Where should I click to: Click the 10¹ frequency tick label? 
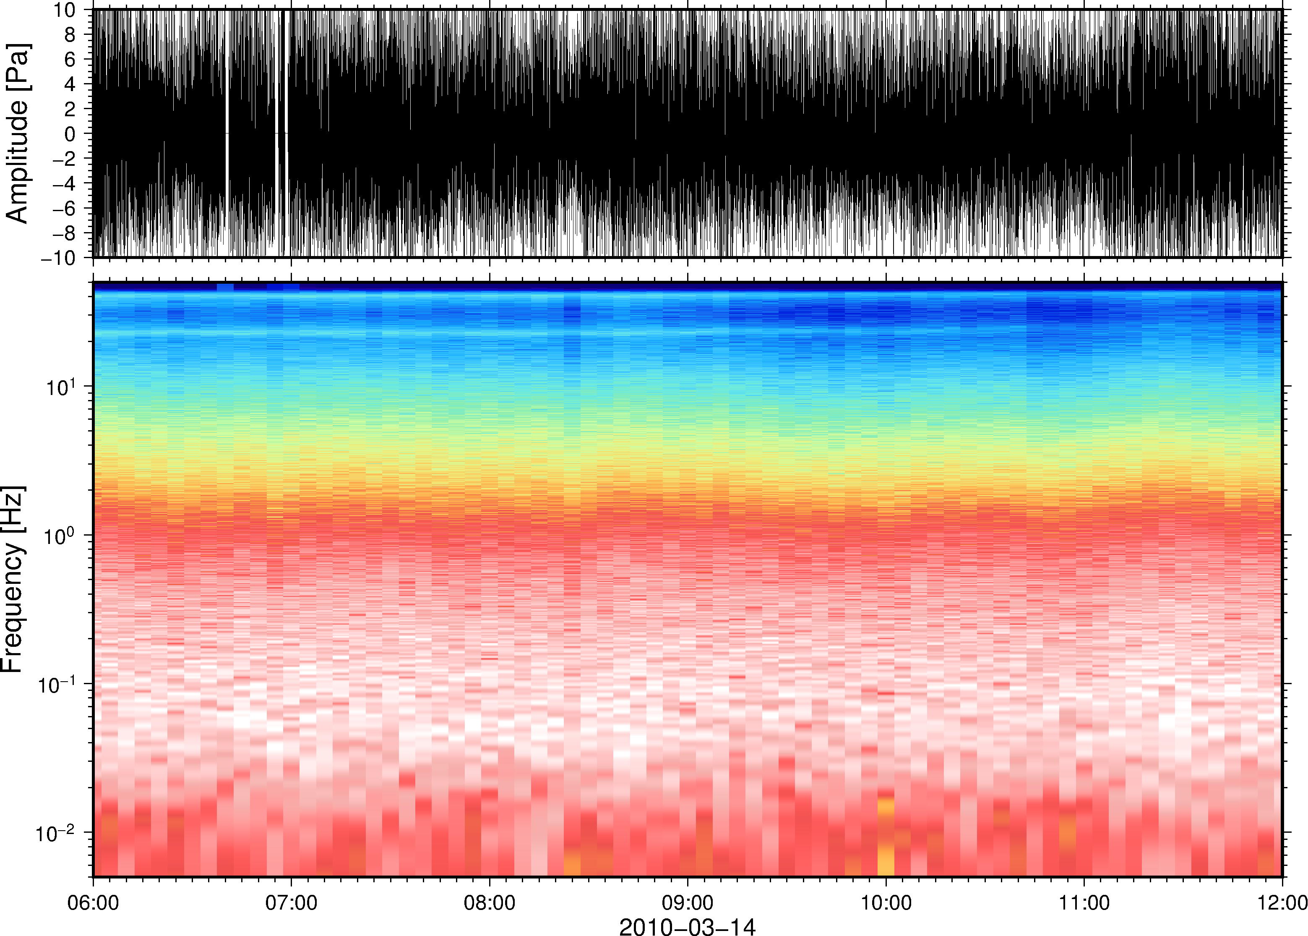coord(60,386)
